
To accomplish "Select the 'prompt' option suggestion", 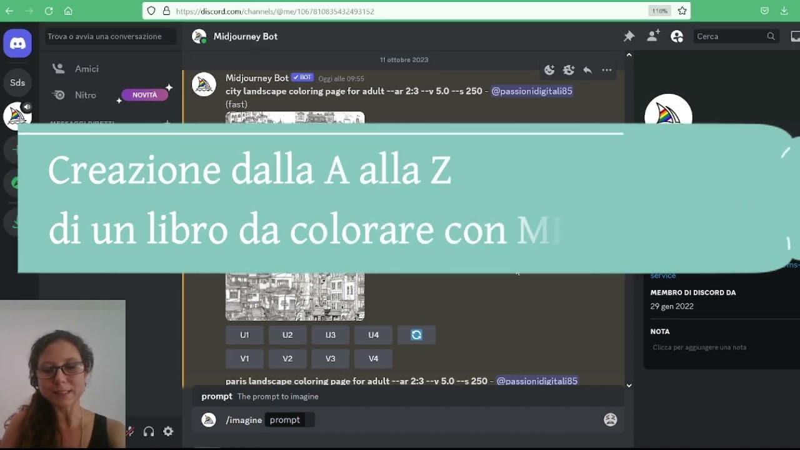I will click(409, 396).
